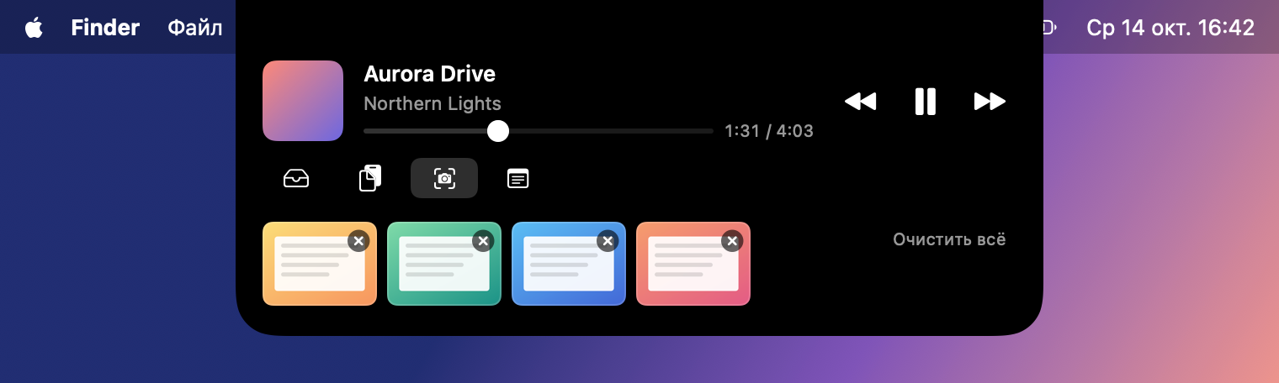Click the Aurora Drive album artwork
This screenshot has width=1279, height=383.
(303, 101)
